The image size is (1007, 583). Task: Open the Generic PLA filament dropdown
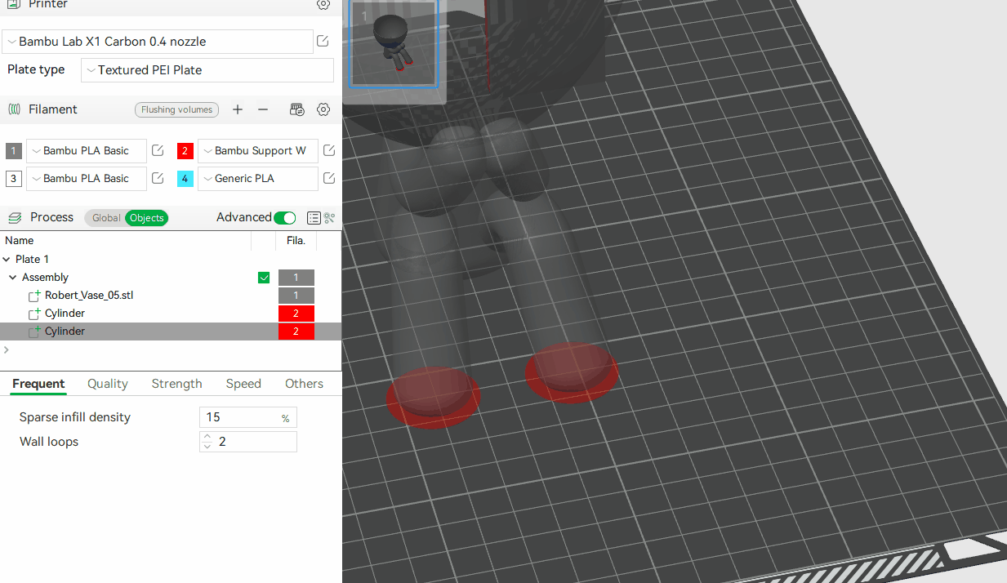257,178
